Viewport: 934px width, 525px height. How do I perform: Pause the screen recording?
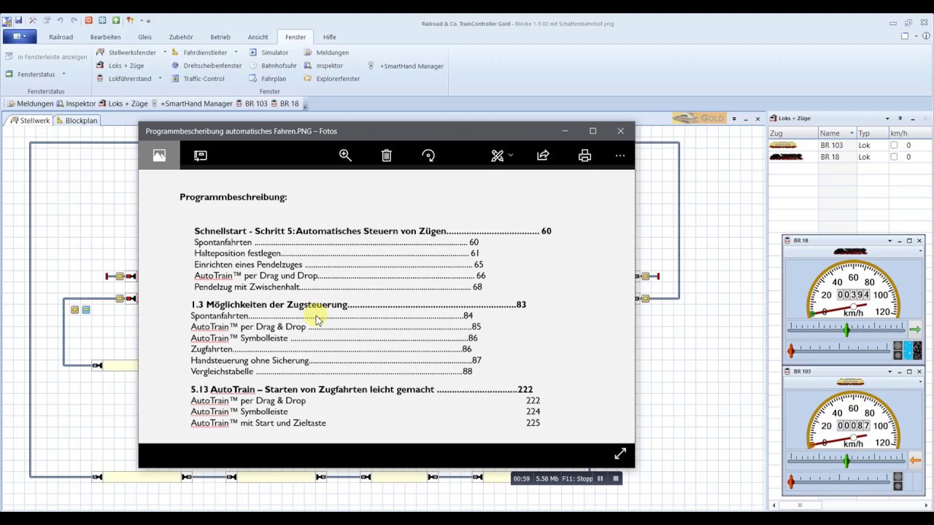[601, 478]
